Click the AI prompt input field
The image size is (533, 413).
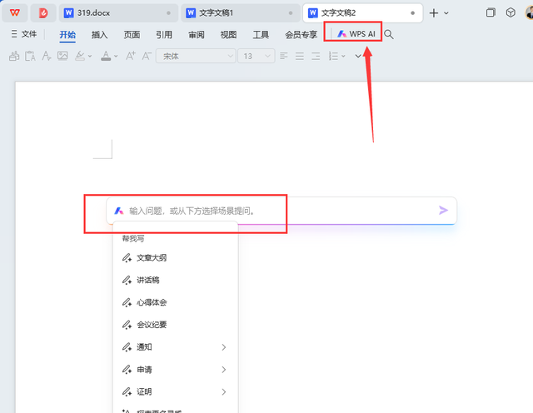[281, 211]
